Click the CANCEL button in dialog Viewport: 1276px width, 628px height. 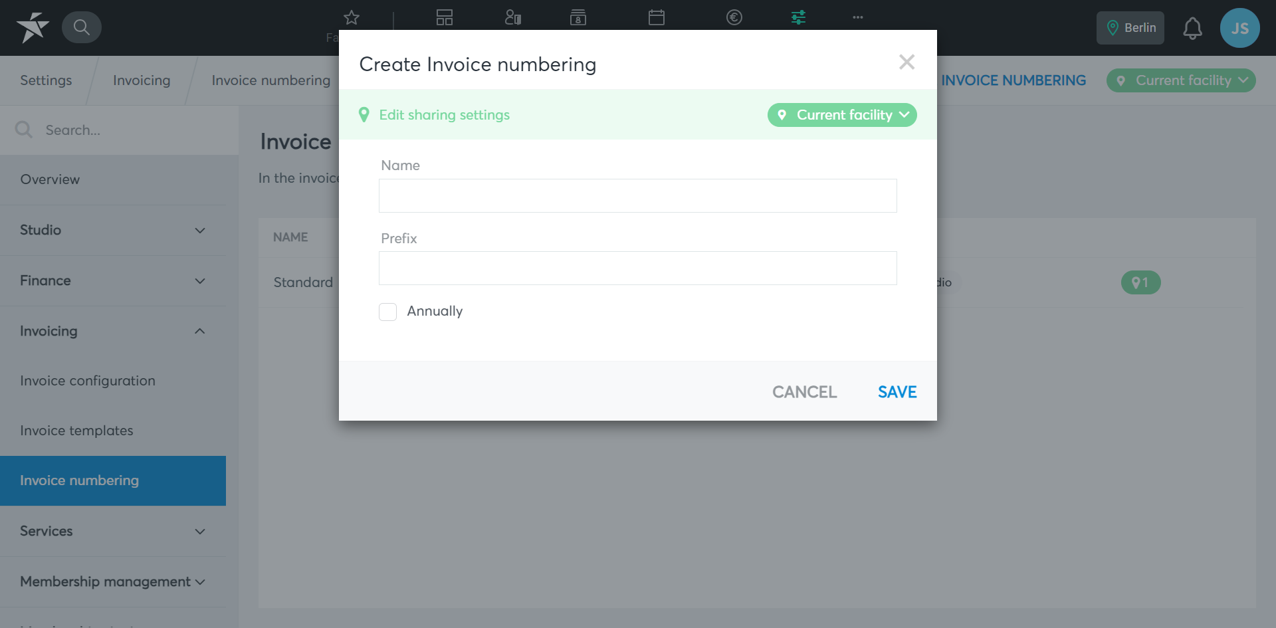coord(804,392)
